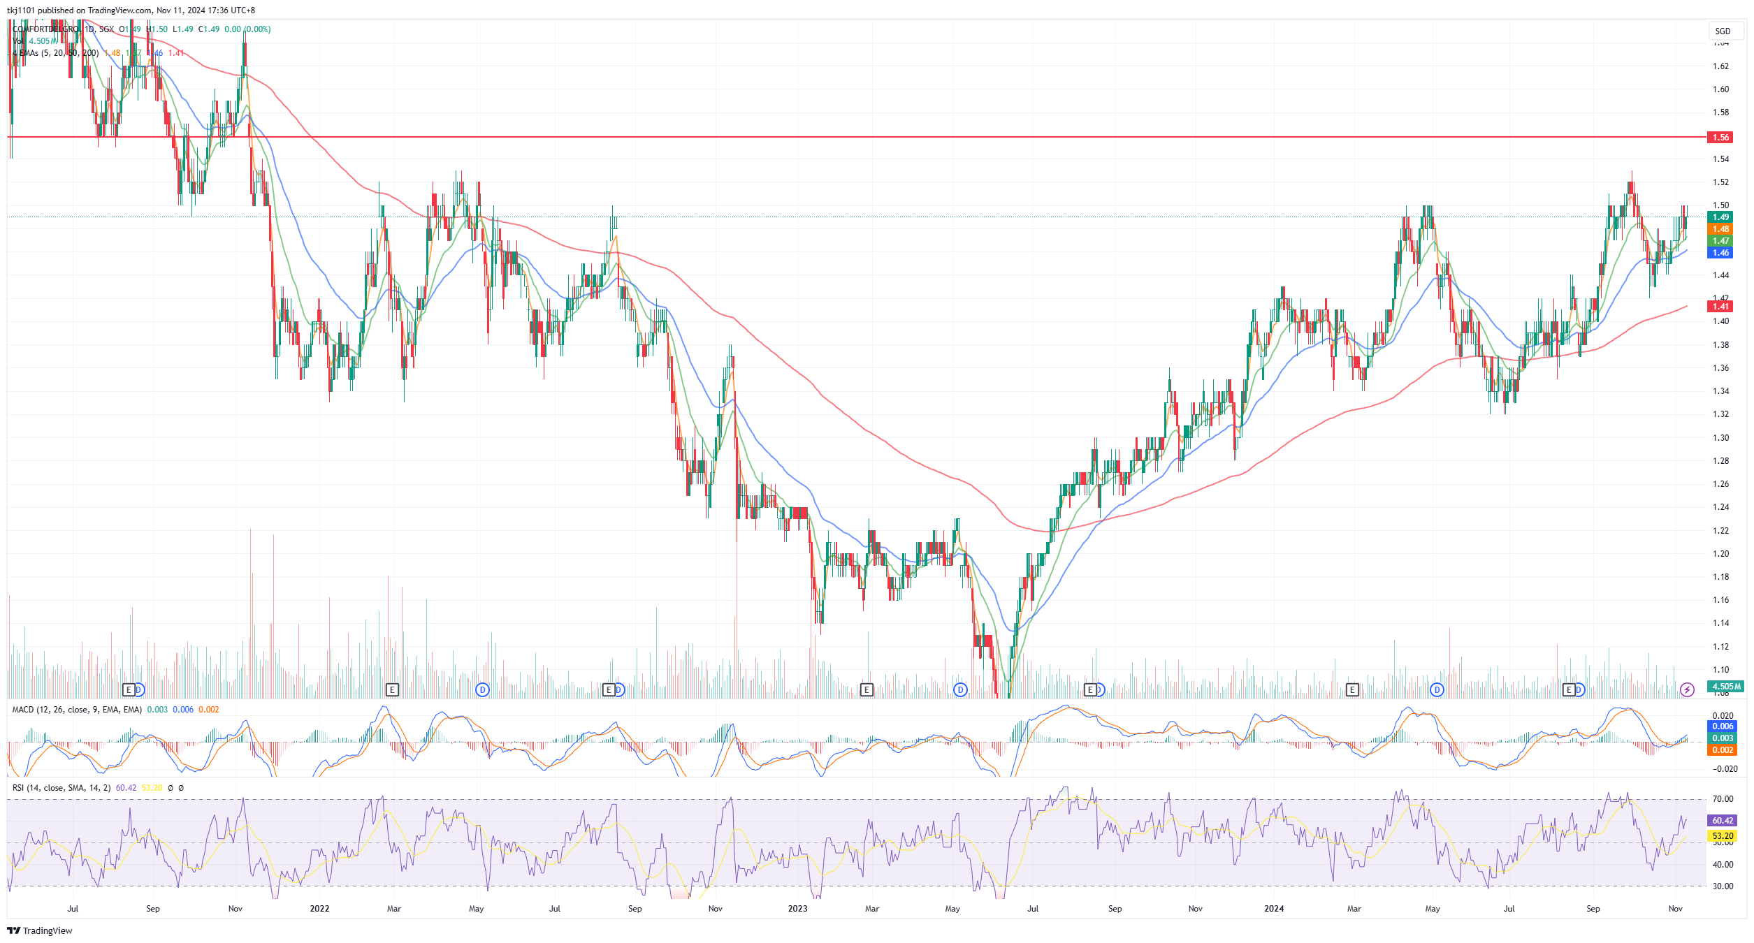The height and width of the screenshot is (943, 1754).
Task: Select the 4 EMAs (5, 20, 50, 200) legend
Action: (55, 53)
